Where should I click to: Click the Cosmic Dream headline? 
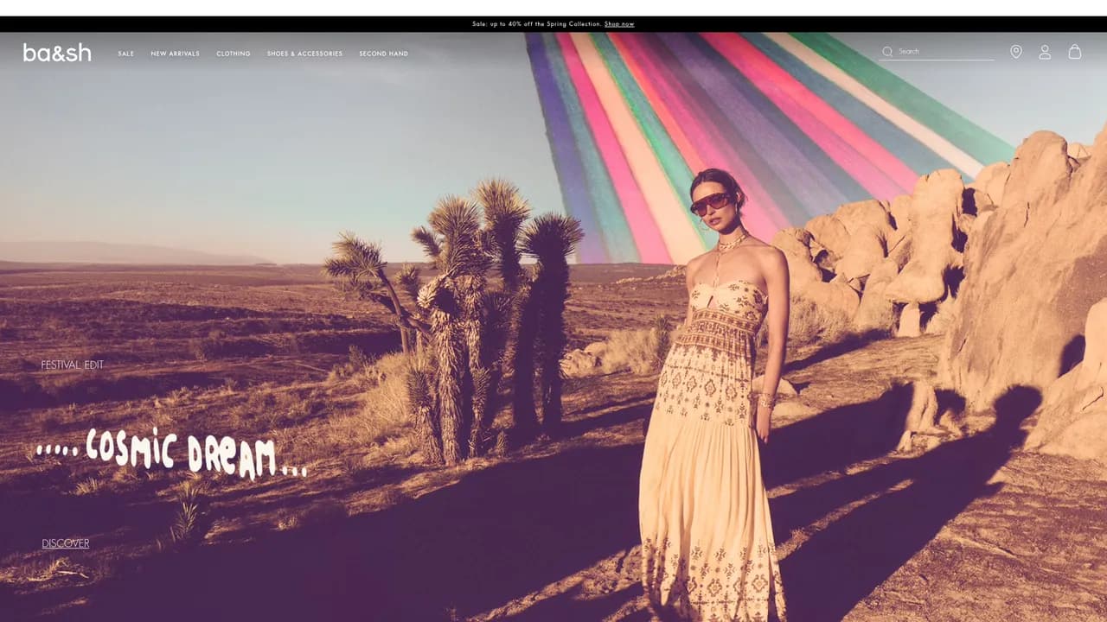(171, 454)
